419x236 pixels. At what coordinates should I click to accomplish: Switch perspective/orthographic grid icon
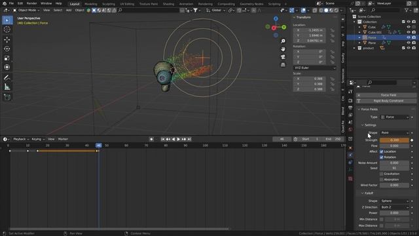click(283, 65)
